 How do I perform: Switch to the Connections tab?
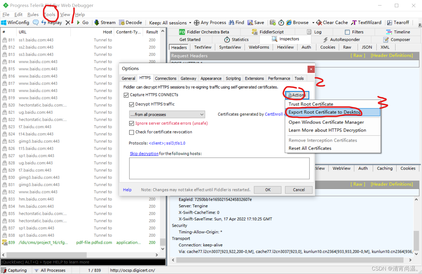click(166, 78)
